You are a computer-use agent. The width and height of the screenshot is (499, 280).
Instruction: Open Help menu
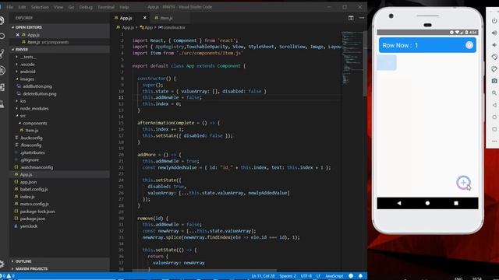tap(124, 7)
